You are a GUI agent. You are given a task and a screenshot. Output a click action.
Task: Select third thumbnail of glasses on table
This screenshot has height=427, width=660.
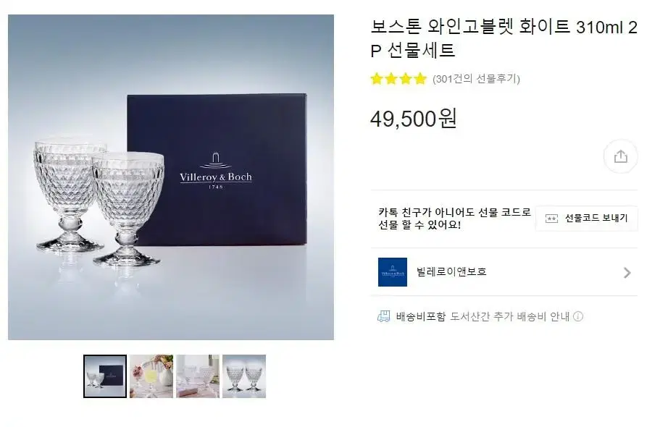click(198, 376)
